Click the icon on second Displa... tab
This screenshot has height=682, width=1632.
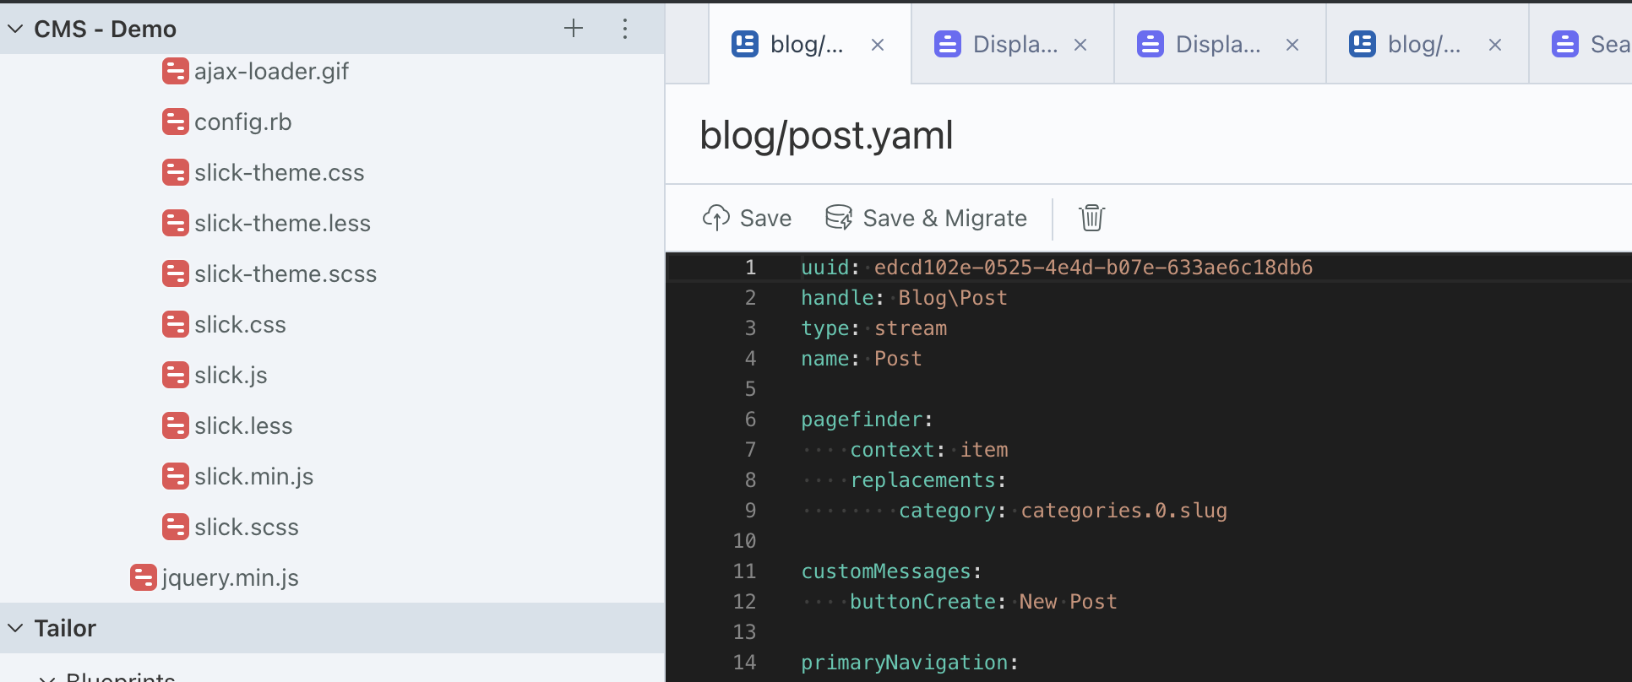point(1151,44)
